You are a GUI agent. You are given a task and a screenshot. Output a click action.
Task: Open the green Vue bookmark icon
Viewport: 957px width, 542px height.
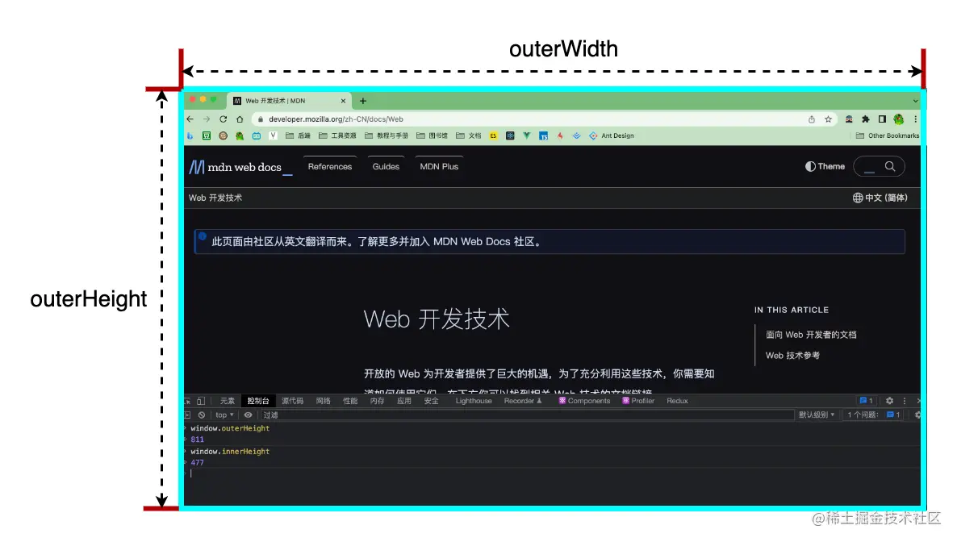point(526,135)
